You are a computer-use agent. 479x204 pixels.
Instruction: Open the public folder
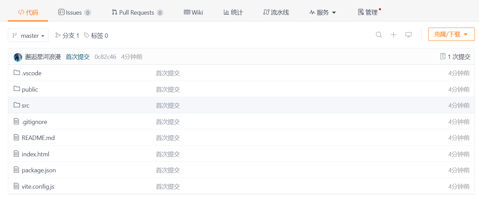30,90
